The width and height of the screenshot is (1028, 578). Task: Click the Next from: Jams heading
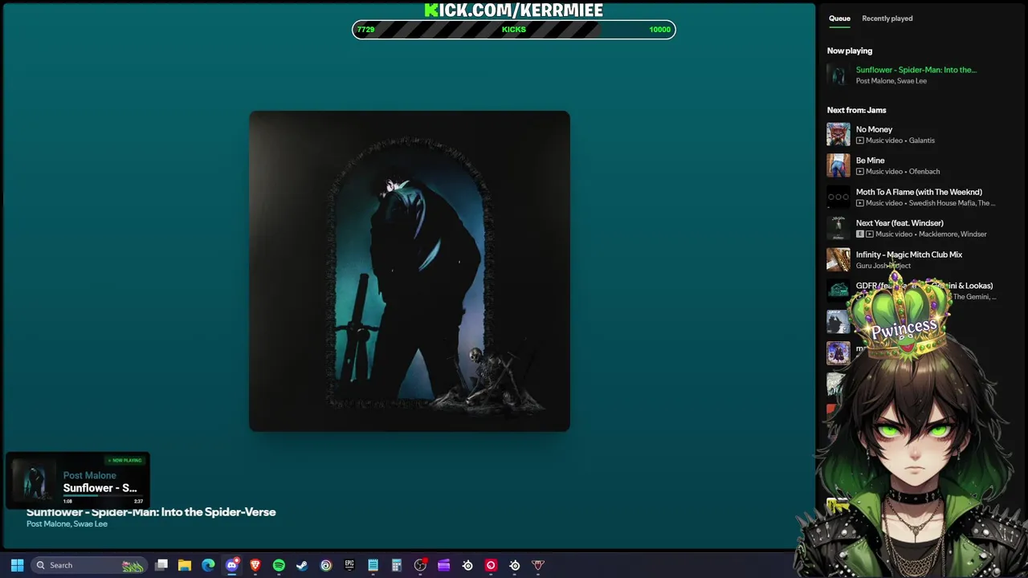tap(856, 110)
